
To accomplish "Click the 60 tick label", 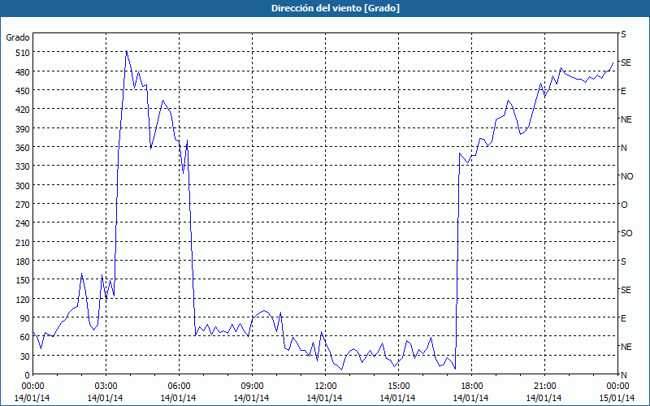I will (x=25, y=337).
